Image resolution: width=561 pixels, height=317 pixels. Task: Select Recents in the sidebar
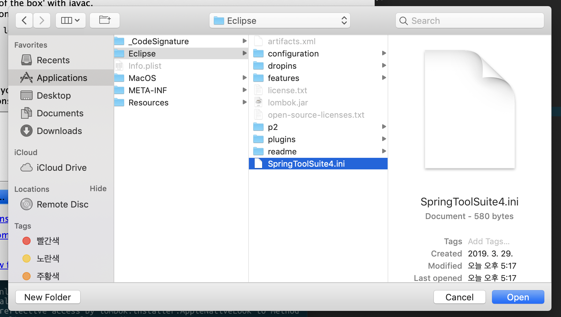(x=61, y=60)
